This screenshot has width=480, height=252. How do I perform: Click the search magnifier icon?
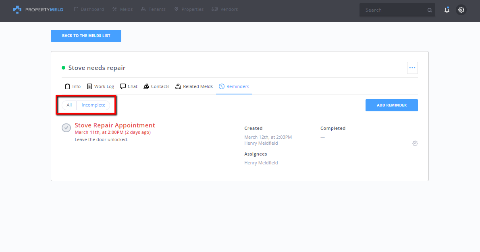430,10
